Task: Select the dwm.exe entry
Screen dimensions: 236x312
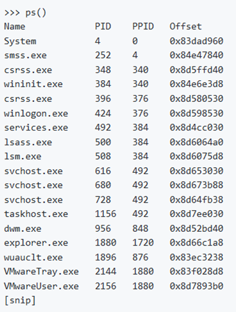Action: coord(23,229)
